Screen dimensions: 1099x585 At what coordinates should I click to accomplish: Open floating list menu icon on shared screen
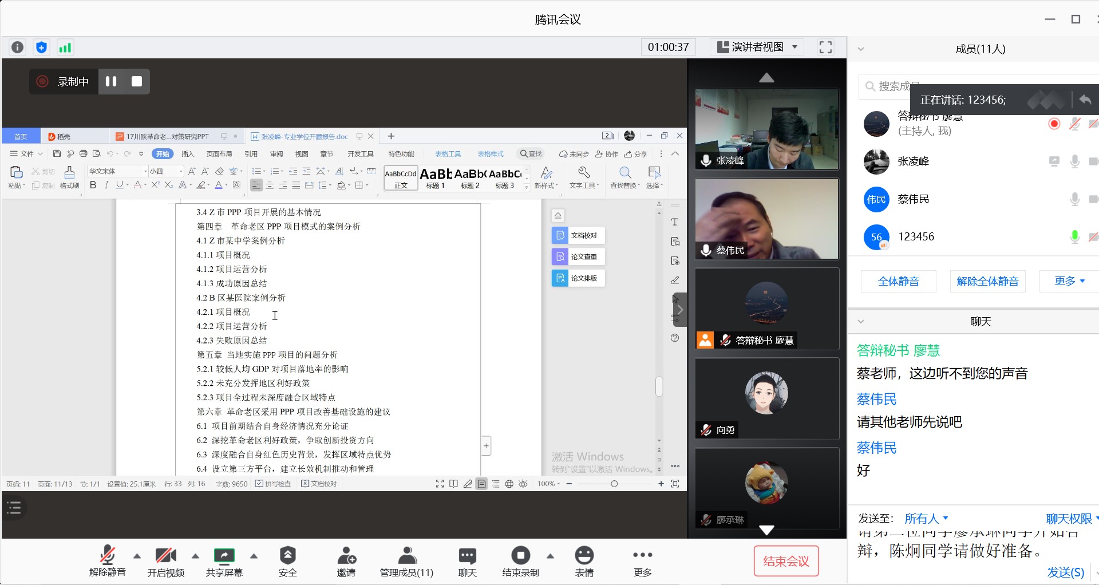pyautogui.click(x=14, y=507)
